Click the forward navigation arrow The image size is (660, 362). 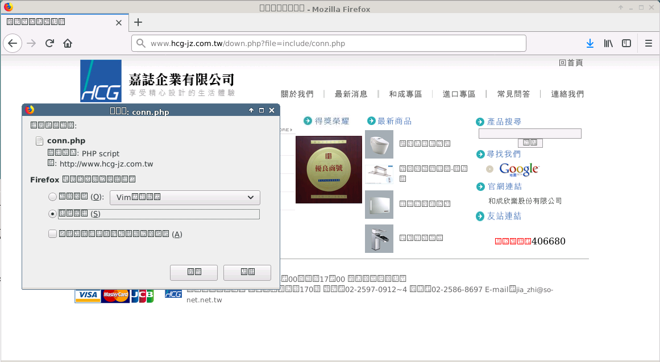pos(31,43)
